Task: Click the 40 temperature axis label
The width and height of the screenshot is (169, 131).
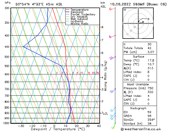Action: (x=99, y=126)
